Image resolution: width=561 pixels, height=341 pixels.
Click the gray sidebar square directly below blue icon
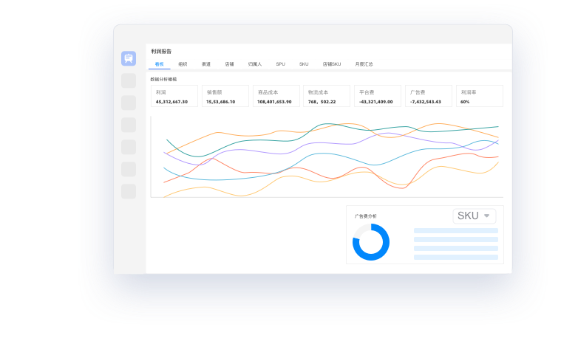(129, 80)
